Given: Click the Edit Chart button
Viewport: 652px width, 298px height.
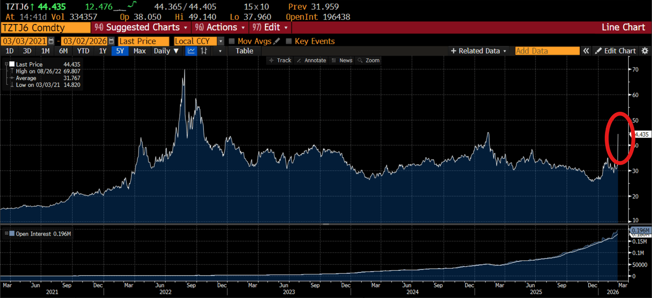Looking at the screenshot, I should [615, 51].
